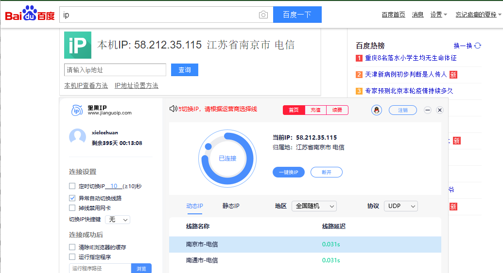Image resolution: width=503 pixels, height=273 pixels.
Task: Open IP地址设置方法 link
Action: click(x=137, y=85)
